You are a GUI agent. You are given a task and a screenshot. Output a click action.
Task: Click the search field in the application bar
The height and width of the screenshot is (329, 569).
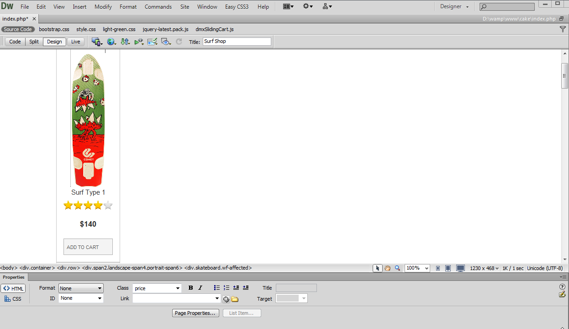507,7
